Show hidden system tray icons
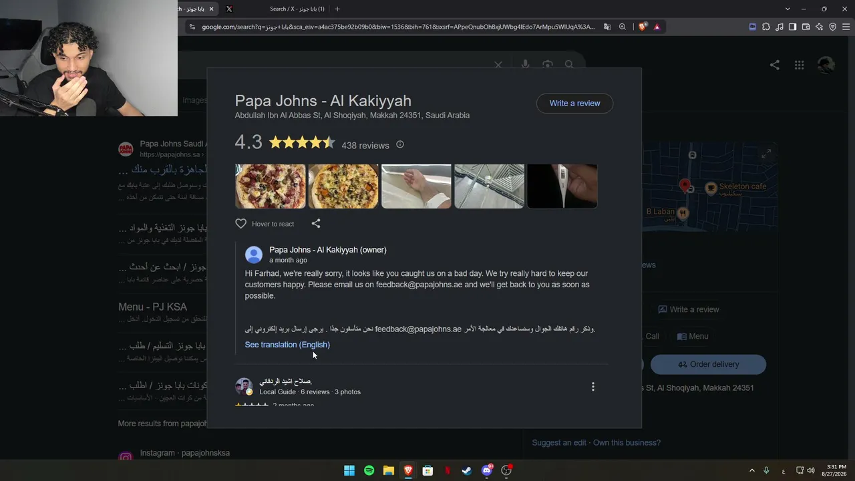The height and width of the screenshot is (481, 855). (x=752, y=470)
